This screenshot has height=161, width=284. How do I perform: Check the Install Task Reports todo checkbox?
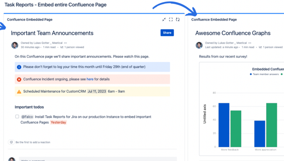(17, 116)
